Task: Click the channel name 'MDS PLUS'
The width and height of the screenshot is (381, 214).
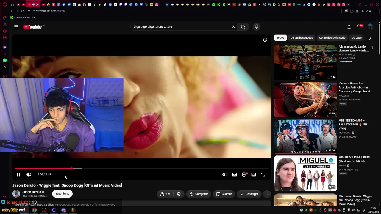Action: tap(344, 133)
